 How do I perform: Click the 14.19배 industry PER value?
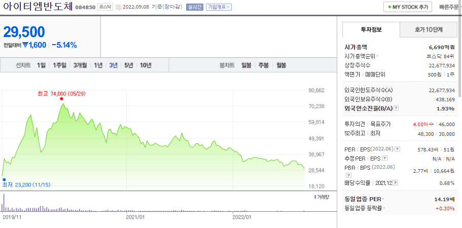(445, 200)
